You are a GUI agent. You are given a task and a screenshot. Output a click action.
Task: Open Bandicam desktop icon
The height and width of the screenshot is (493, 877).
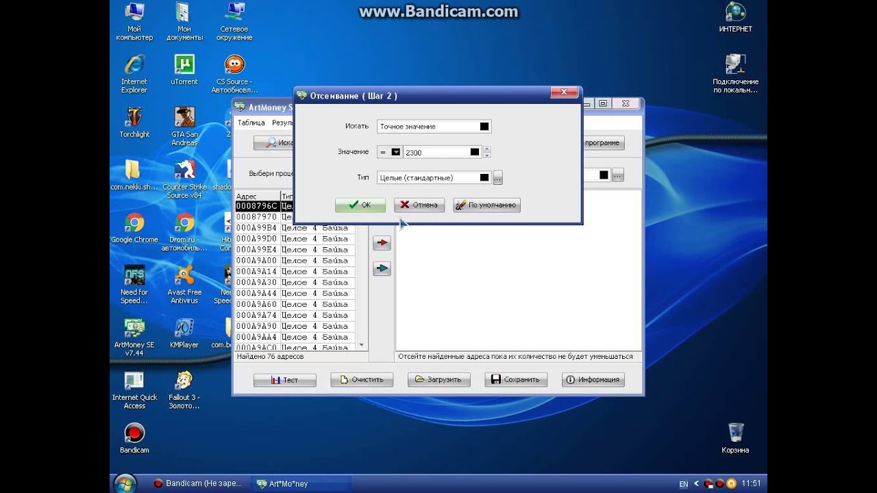pos(134,439)
